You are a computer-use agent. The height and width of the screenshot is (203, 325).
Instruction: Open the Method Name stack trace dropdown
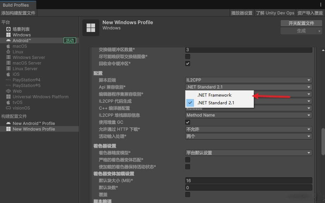249,115
